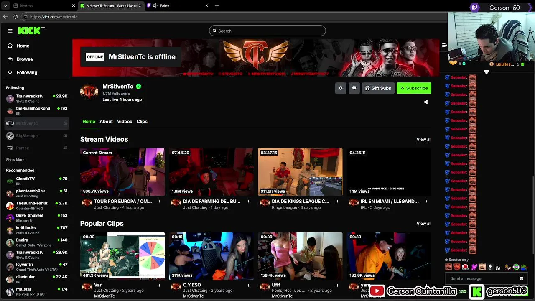Click the Kick search field
The height and width of the screenshot is (301, 535).
click(267, 31)
